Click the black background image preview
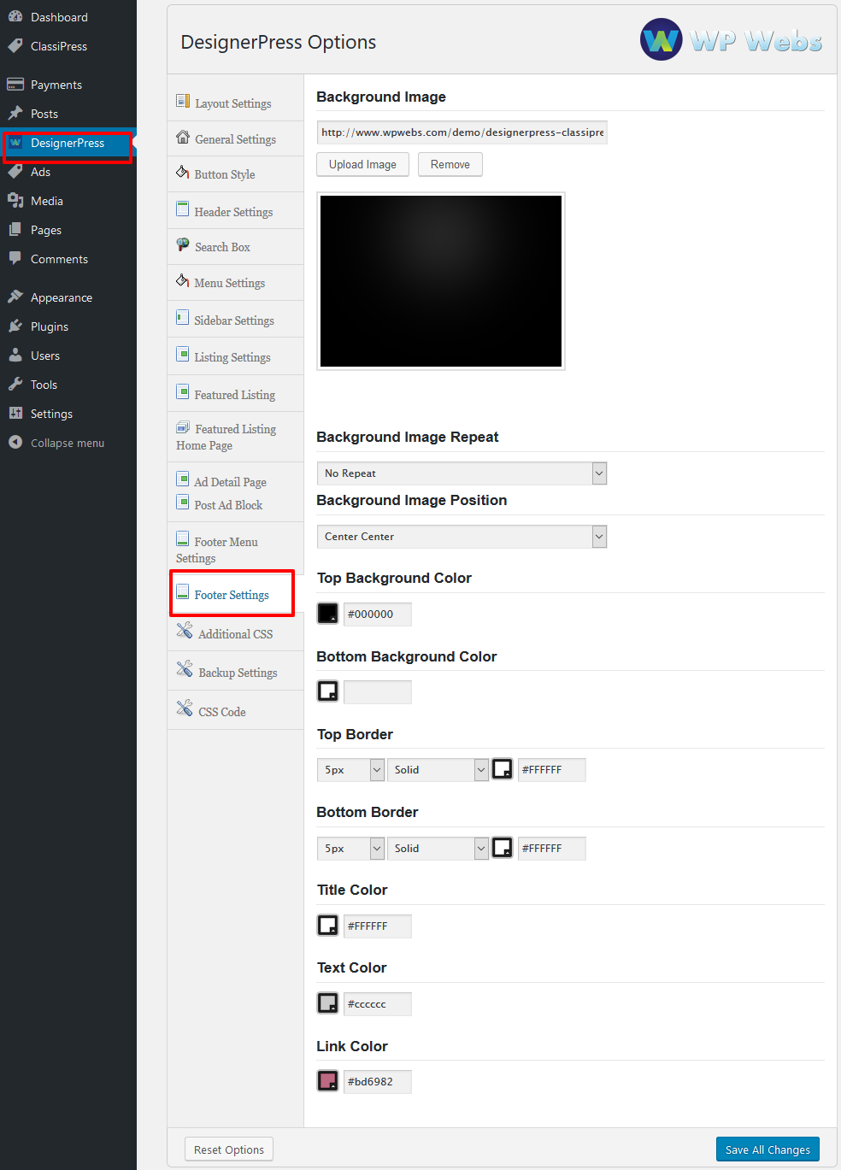Viewport: 841px width, 1170px height. tap(441, 281)
